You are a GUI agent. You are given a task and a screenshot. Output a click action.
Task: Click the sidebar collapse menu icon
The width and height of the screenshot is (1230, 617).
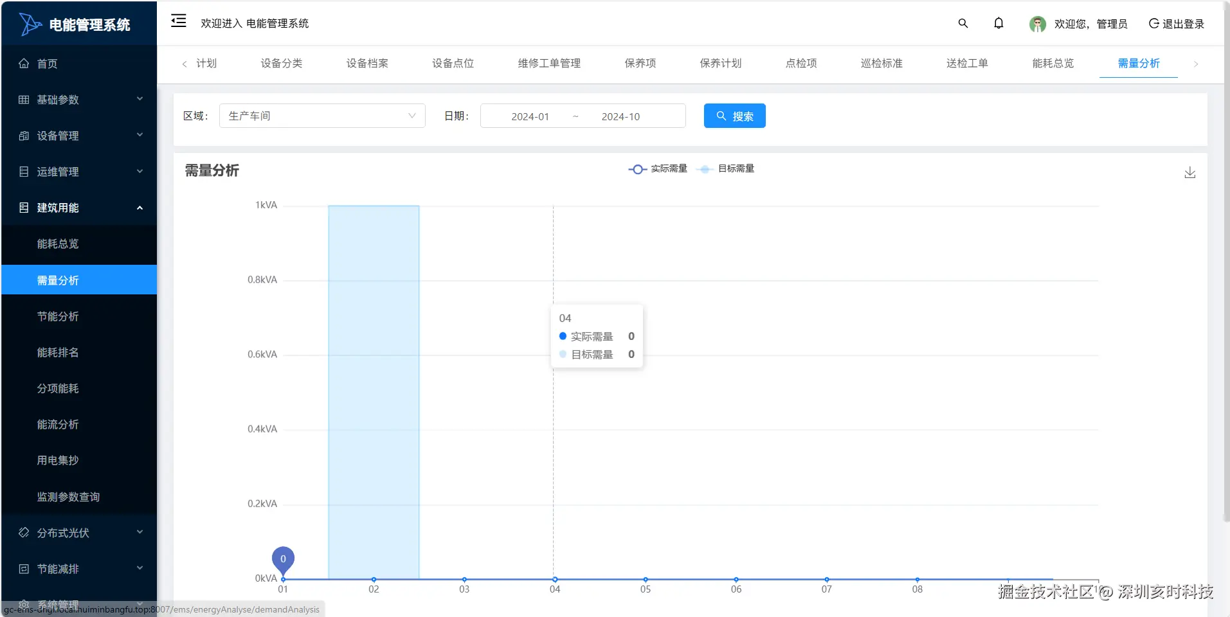179,21
